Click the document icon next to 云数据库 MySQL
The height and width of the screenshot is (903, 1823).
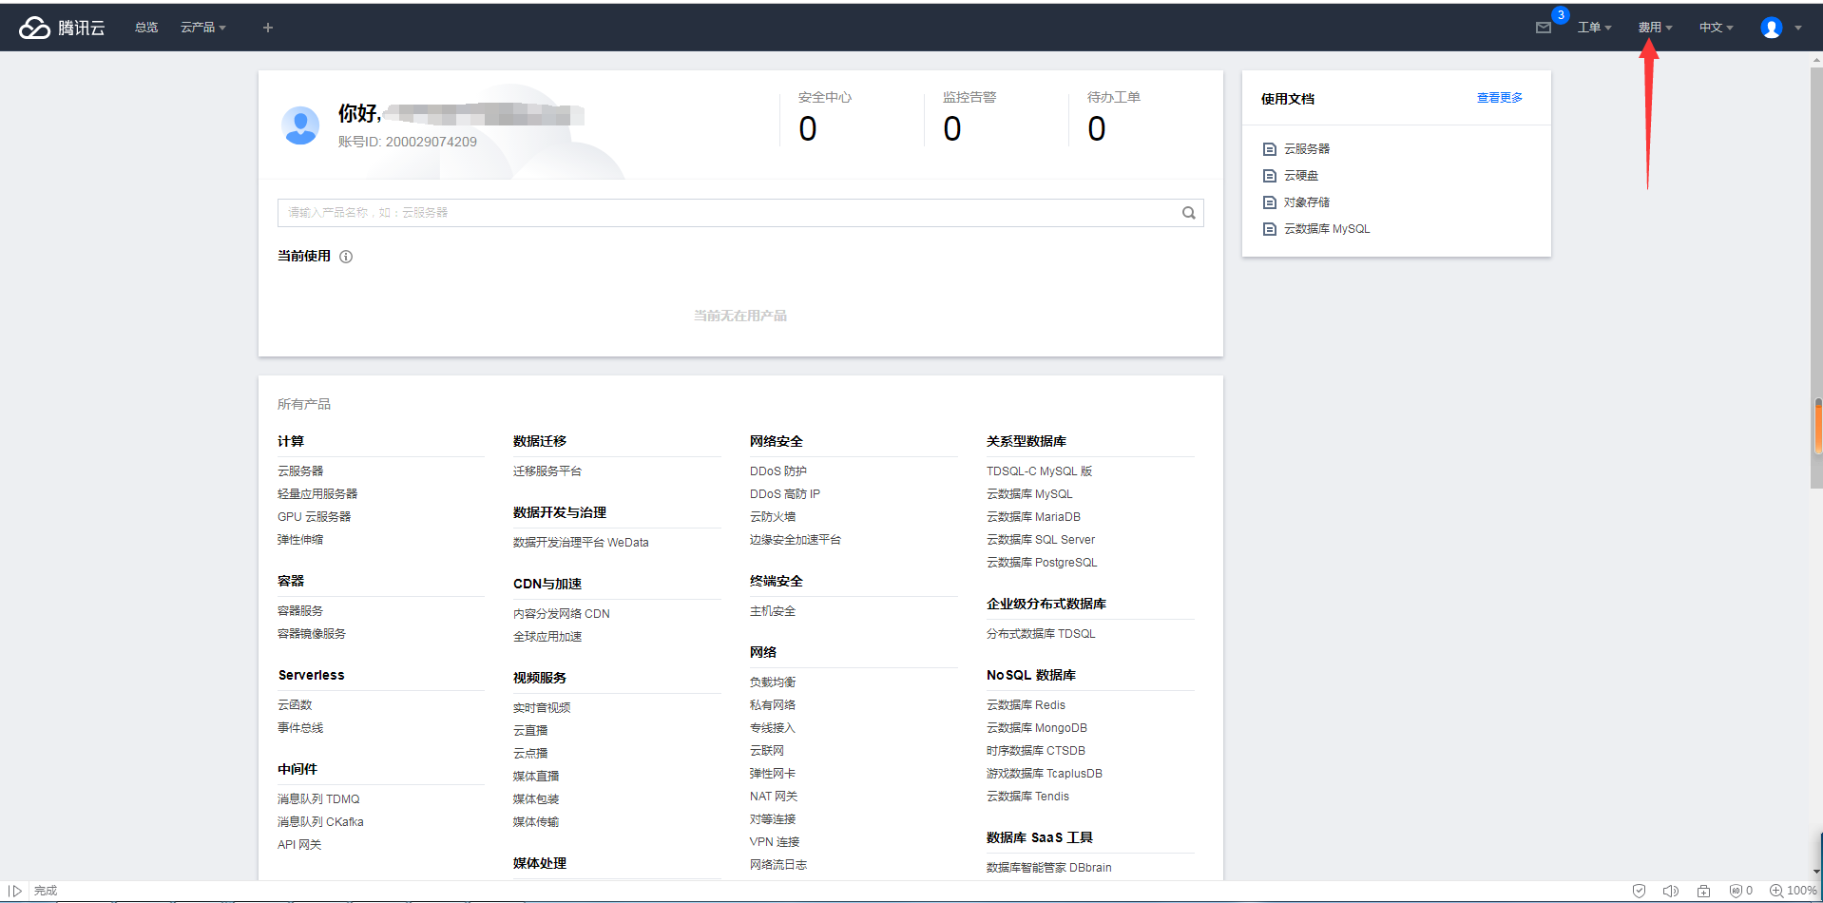[1269, 229]
